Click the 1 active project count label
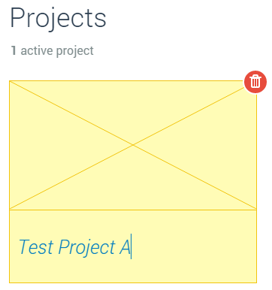This screenshot has width=272, height=290. pyautogui.click(x=53, y=50)
